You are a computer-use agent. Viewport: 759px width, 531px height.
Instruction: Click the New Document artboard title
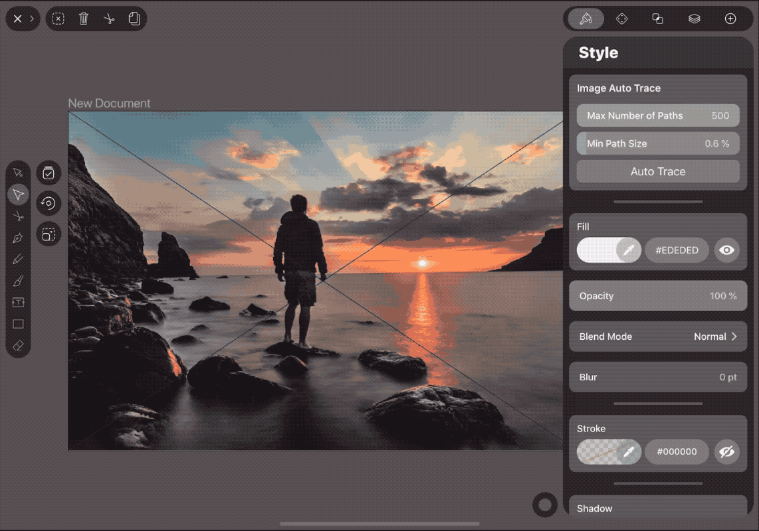click(x=109, y=104)
